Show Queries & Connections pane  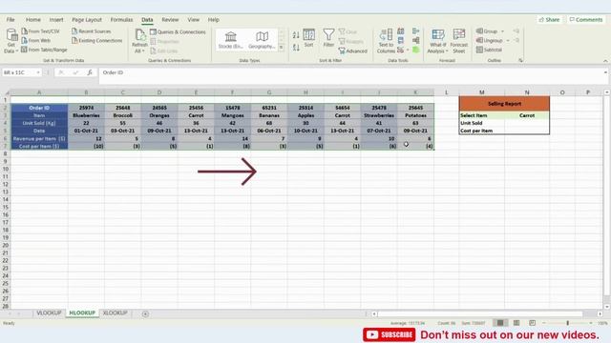[x=178, y=31]
